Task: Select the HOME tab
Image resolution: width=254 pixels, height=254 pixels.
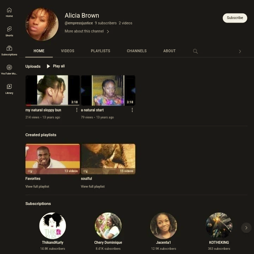Action: [x=39, y=51]
